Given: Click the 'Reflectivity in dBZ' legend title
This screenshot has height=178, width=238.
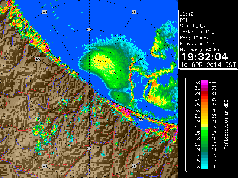Looking at the screenshot, I should pyautogui.click(x=226, y=125).
